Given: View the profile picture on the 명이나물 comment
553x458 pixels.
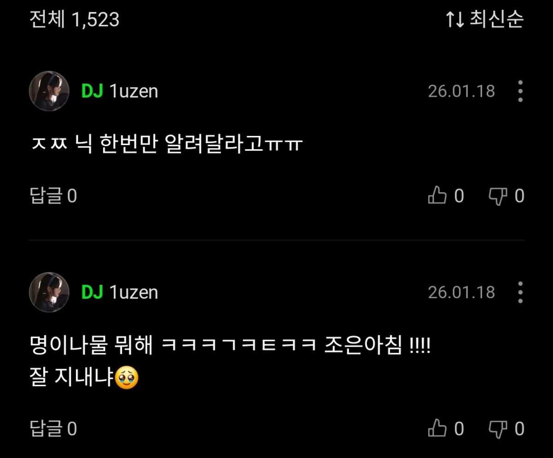Looking at the screenshot, I should pyautogui.click(x=49, y=292).
